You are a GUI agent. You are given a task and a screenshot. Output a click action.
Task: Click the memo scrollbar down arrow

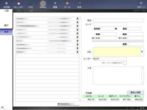143,84
